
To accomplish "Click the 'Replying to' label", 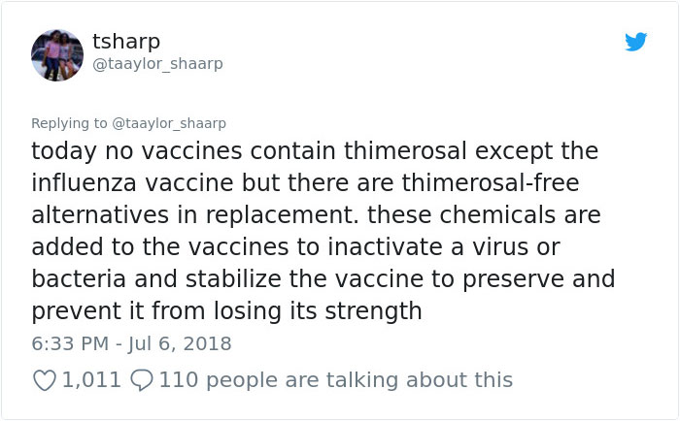I will click(x=71, y=123).
